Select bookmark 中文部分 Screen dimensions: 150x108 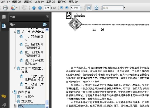click(27, 97)
